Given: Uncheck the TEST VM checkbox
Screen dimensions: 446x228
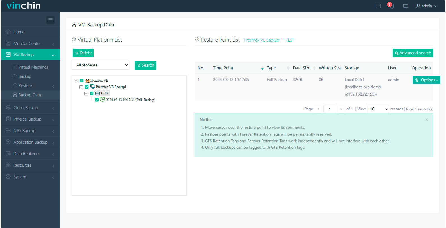Looking at the screenshot, I should point(92,93).
